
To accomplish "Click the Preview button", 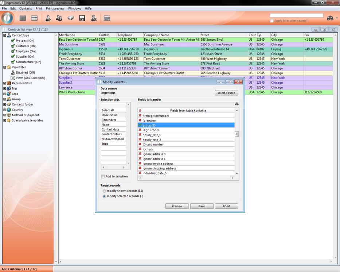I will pos(177,206).
